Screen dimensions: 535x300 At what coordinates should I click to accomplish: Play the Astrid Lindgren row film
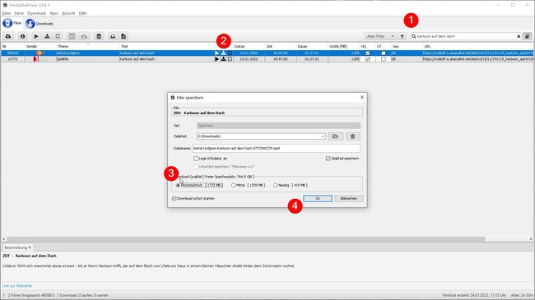point(216,53)
